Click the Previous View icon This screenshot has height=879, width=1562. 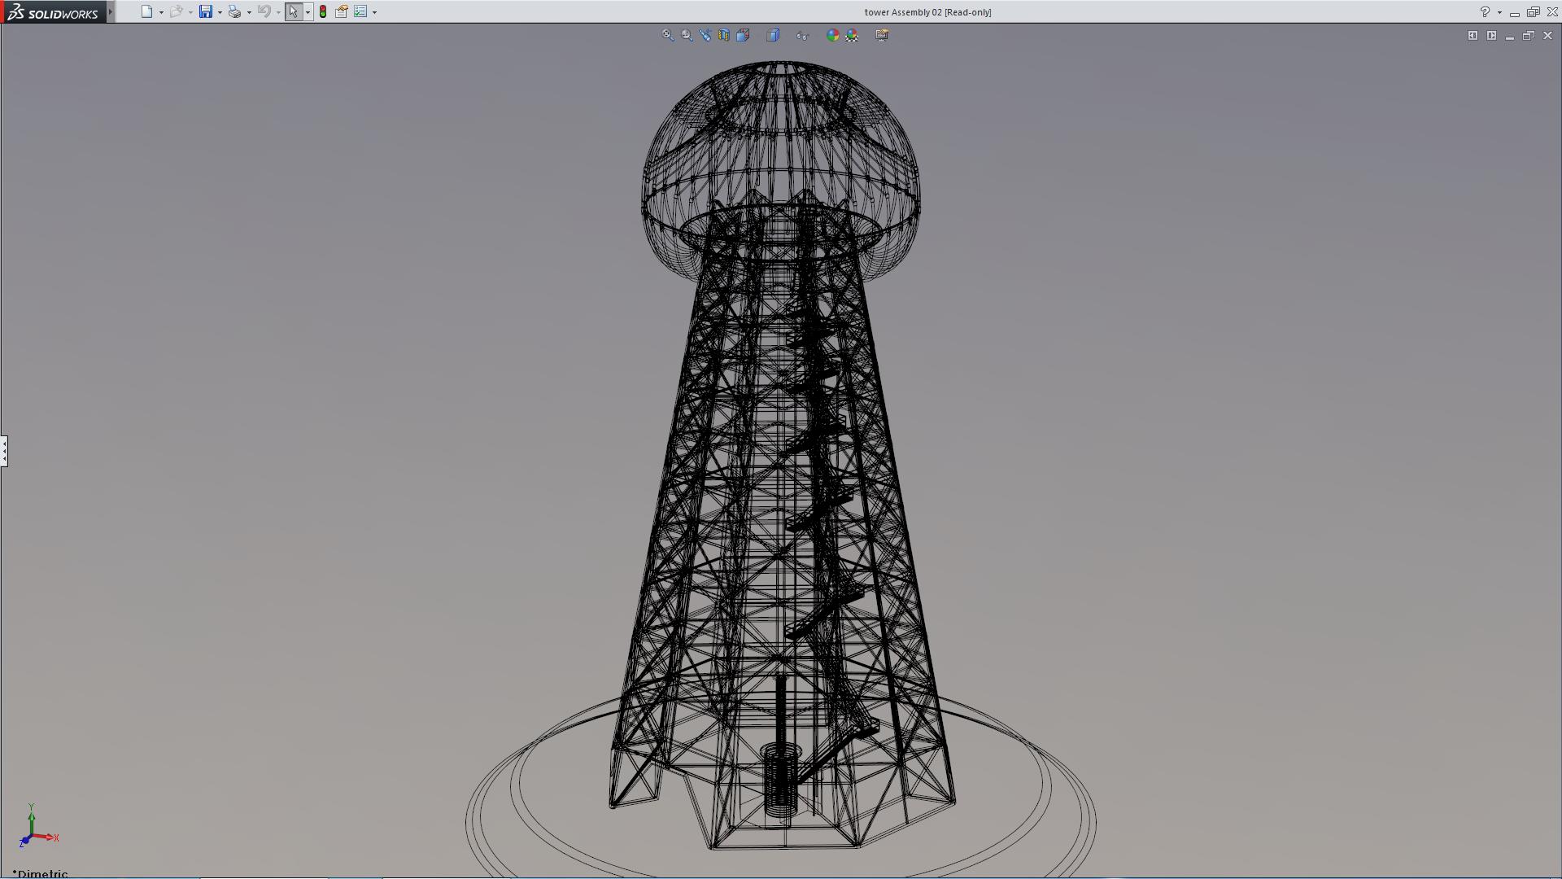705,35
